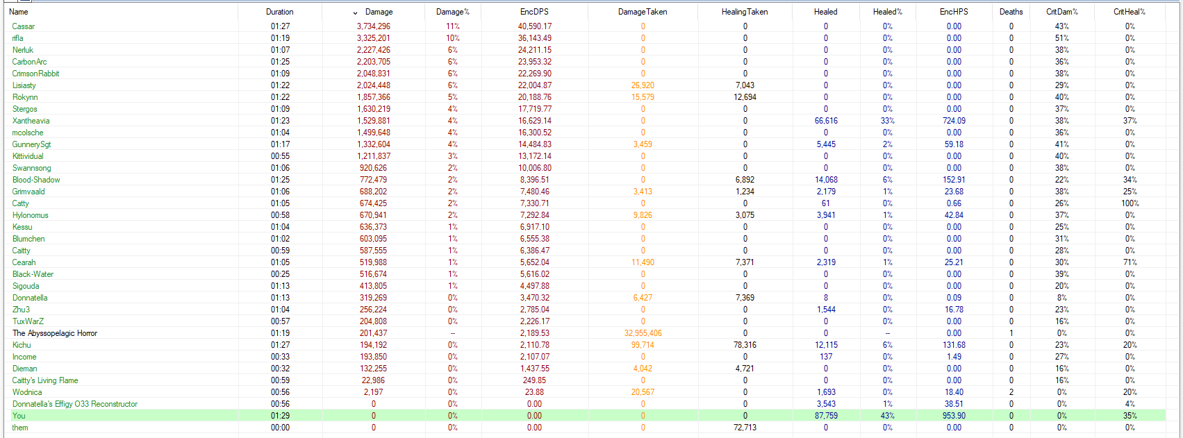The image size is (1183, 438).
Task: Click the HealingTaken column header
Action: (744, 12)
